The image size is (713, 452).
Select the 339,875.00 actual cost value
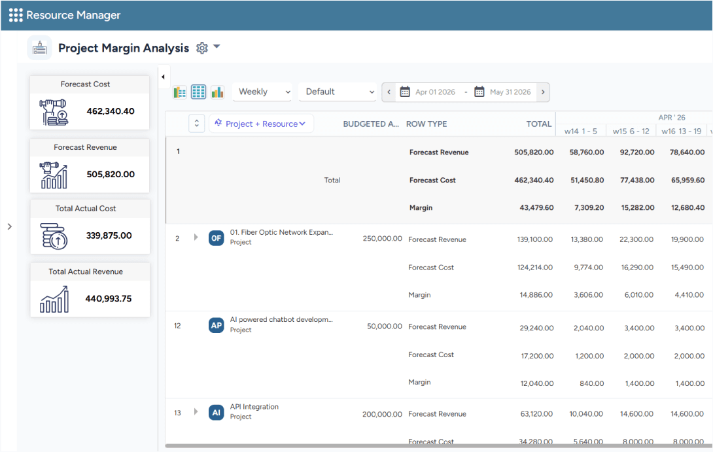(109, 235)
